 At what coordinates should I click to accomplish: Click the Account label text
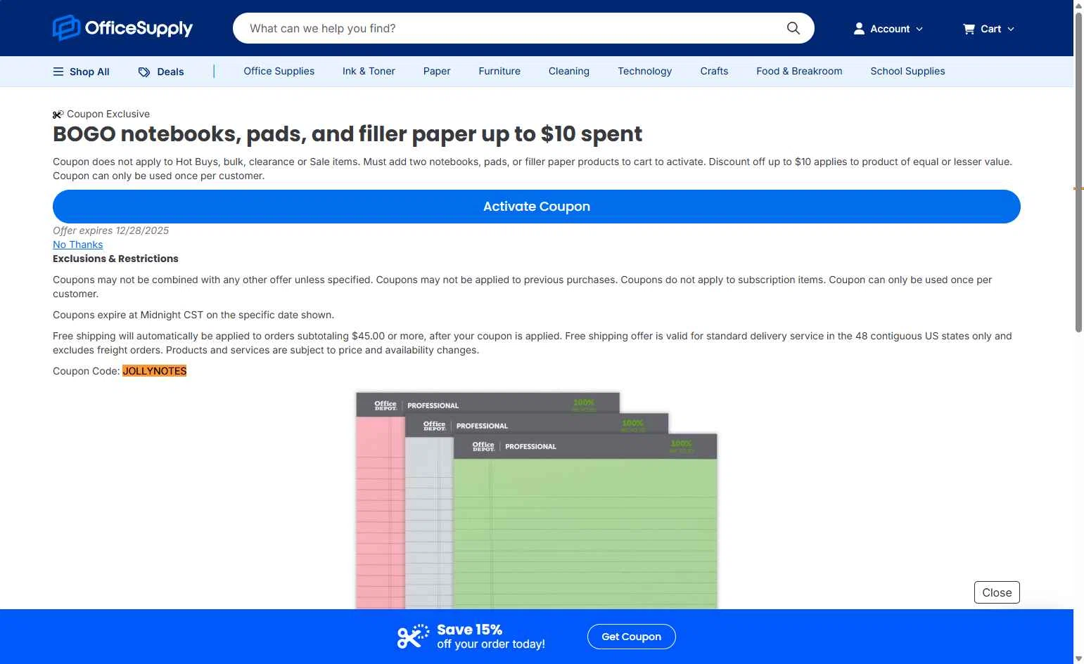pyautogui.click(x=890, y=29)
